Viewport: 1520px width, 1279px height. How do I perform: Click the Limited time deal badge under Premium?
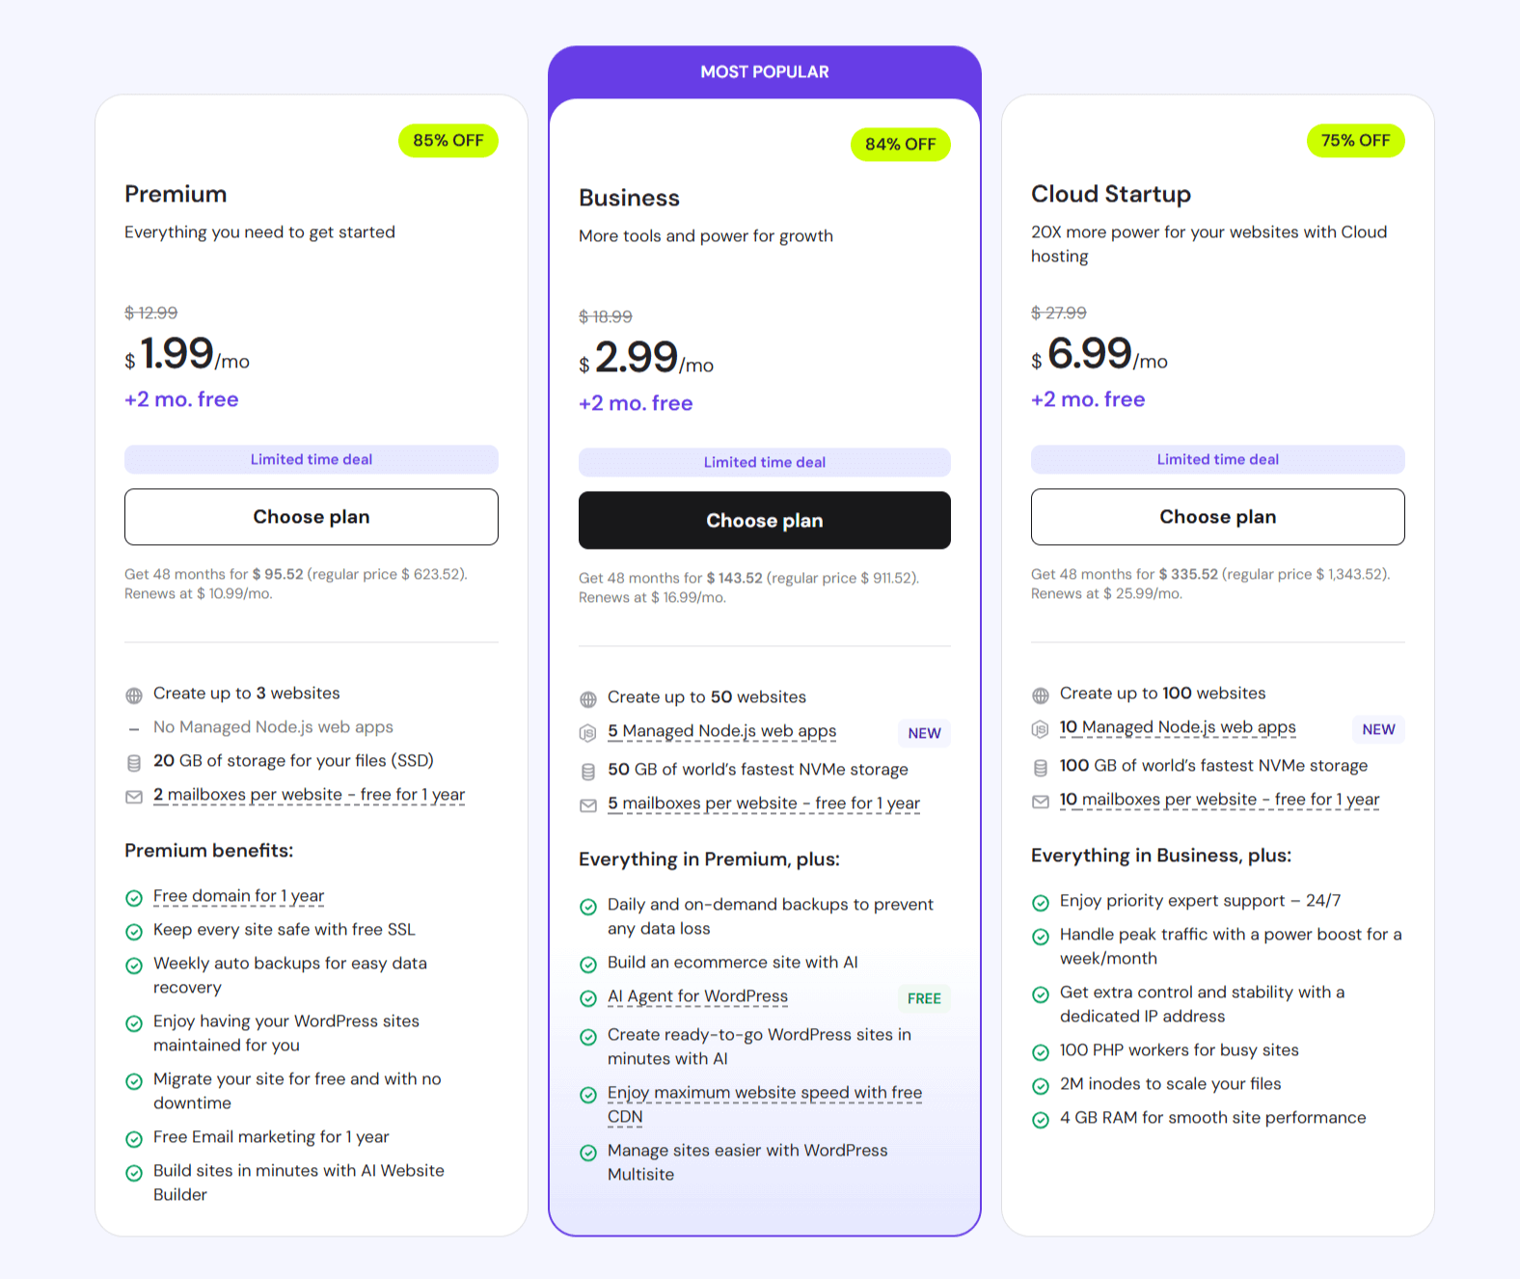pos(311,459)
